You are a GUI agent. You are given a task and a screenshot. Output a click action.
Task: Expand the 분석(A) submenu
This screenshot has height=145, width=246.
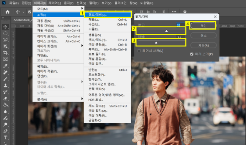pos(58,100)
